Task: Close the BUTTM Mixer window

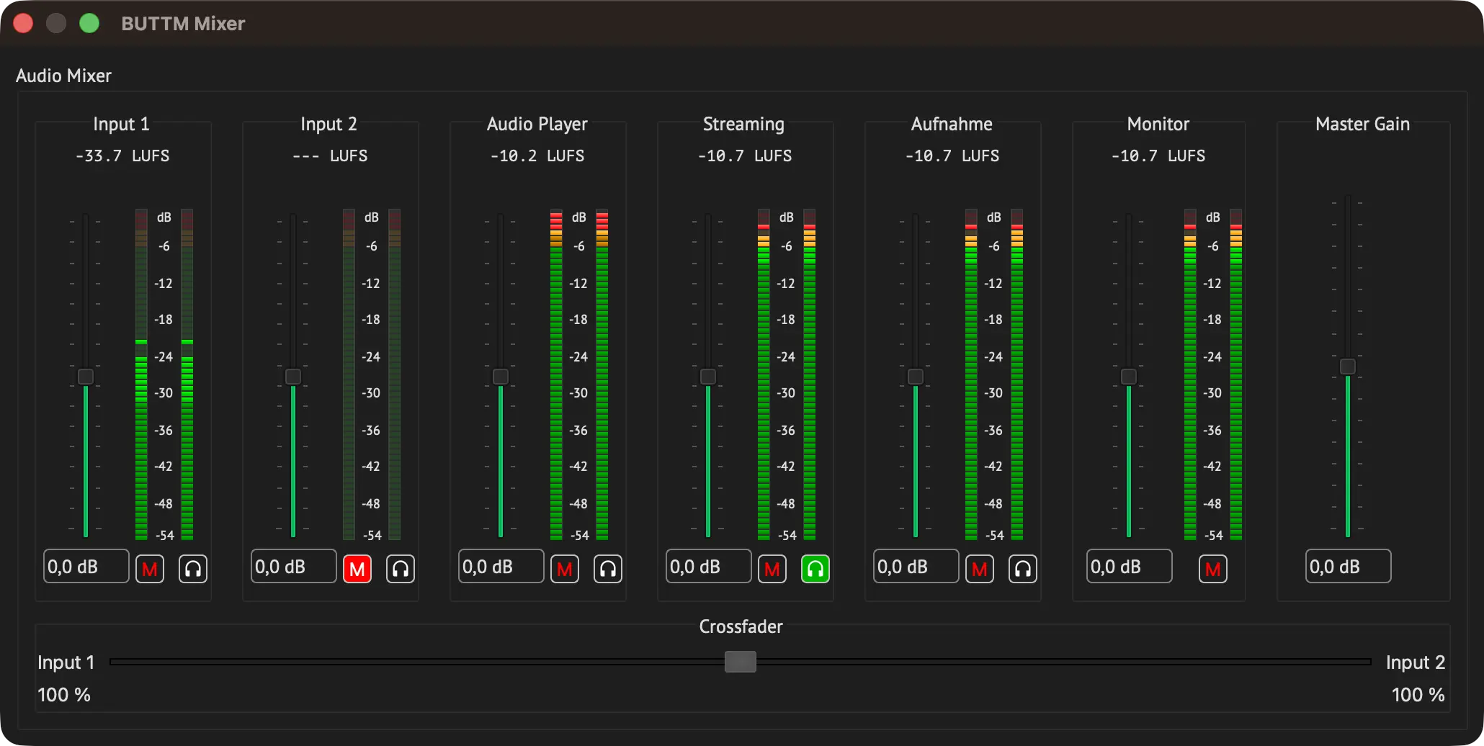Action: [x=23, y=23]
